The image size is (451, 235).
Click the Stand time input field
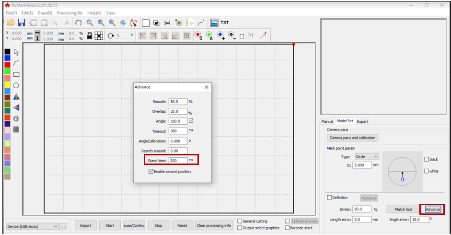pos(178,160)
